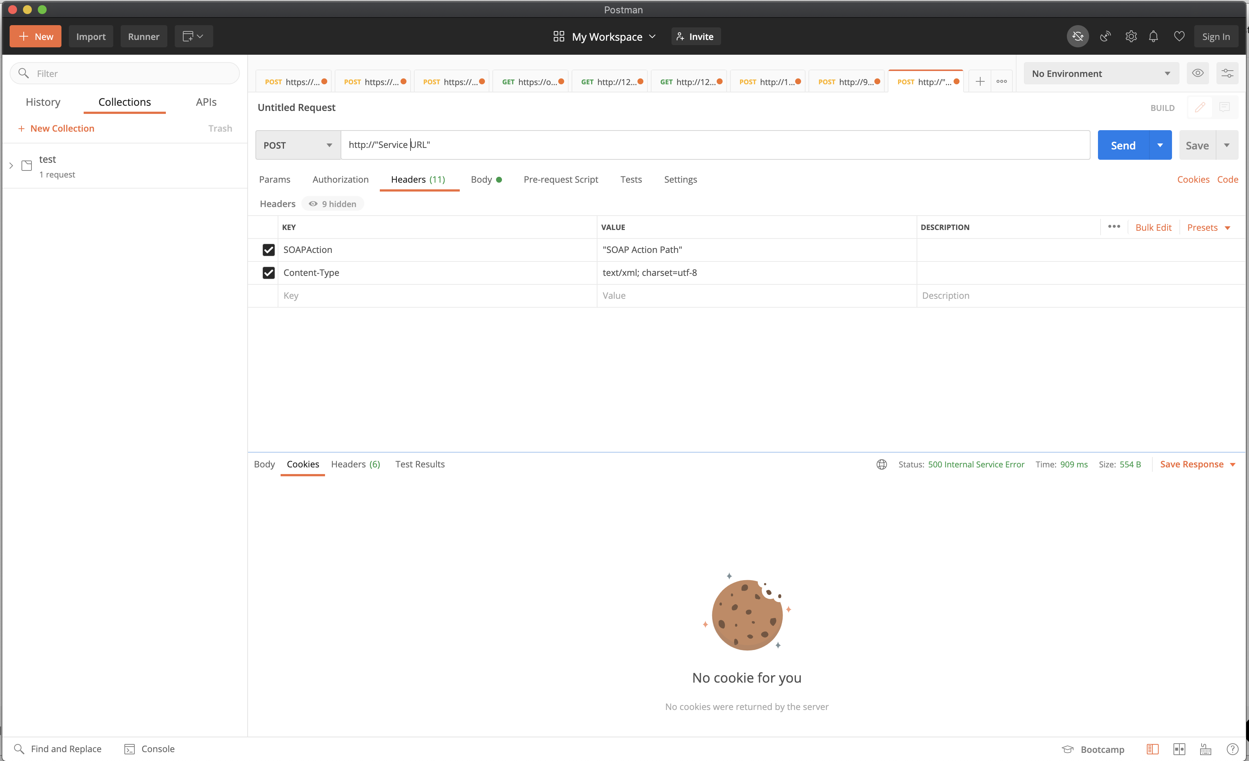Open the No Environment dropdown

1101,74
